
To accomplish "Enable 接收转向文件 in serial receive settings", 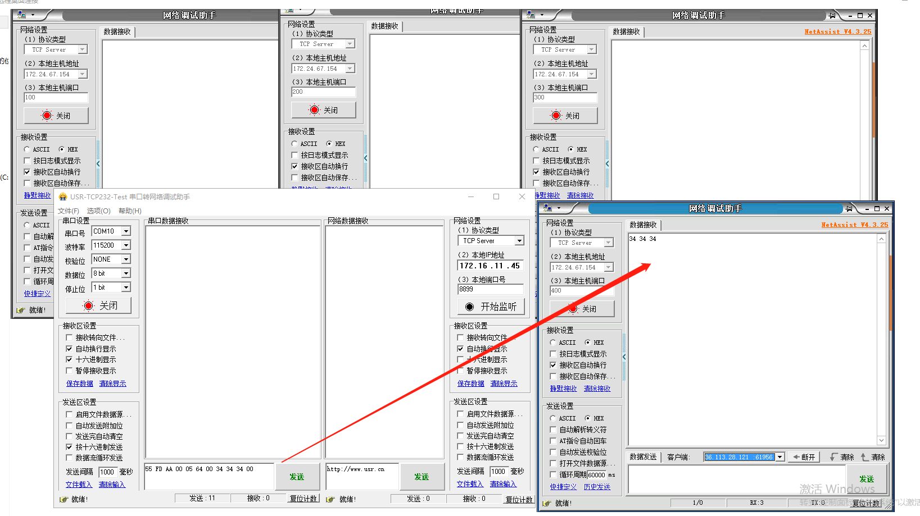I will tap(69, 337).
